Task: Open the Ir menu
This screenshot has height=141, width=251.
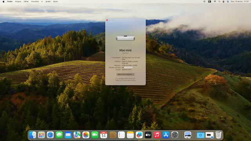Action: pyautogui.click(x=42, y=2)
